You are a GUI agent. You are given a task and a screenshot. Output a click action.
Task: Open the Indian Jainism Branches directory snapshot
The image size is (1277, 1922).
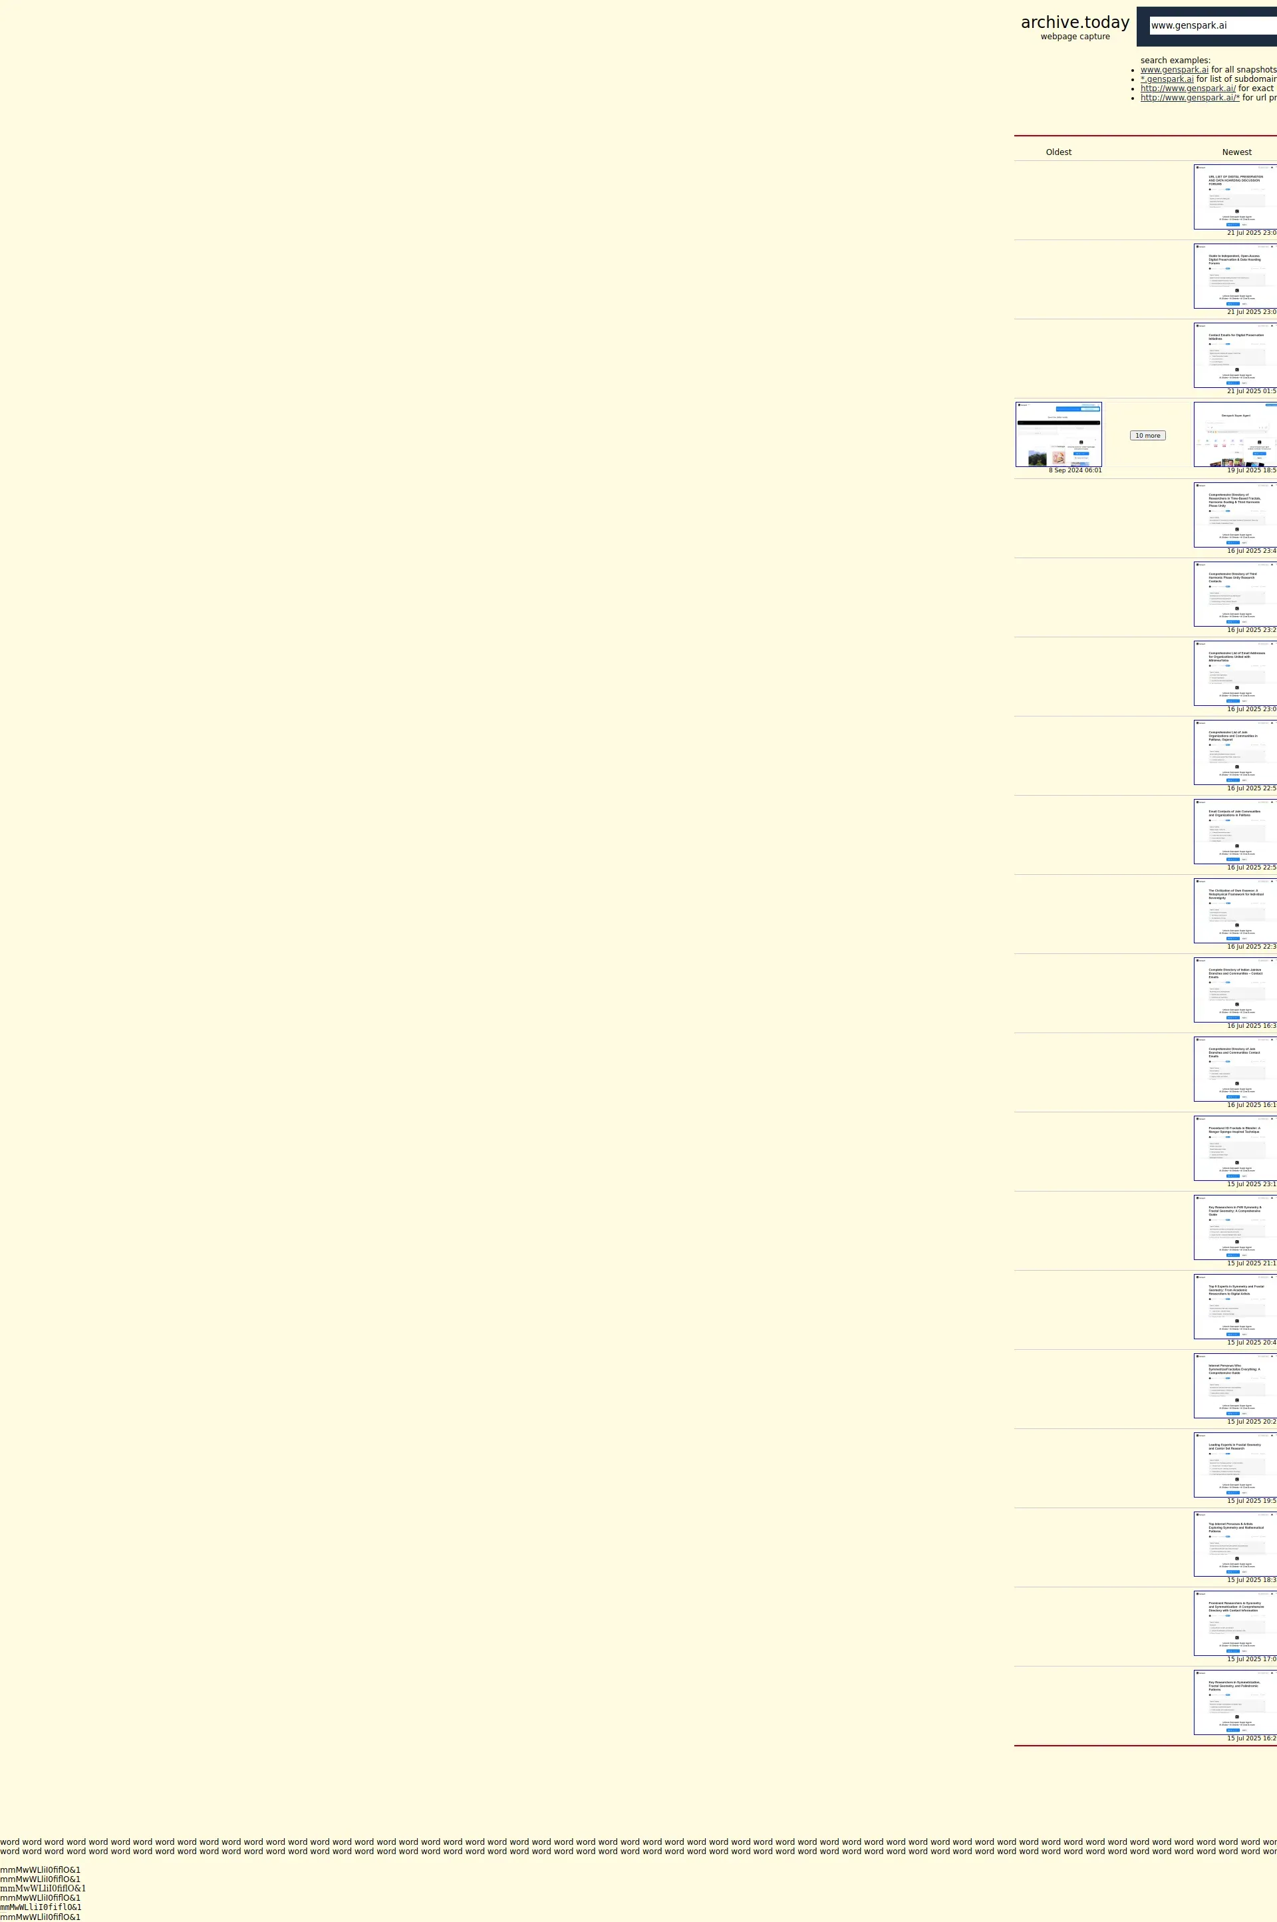pyautogui.click(x=1234, y=989)
